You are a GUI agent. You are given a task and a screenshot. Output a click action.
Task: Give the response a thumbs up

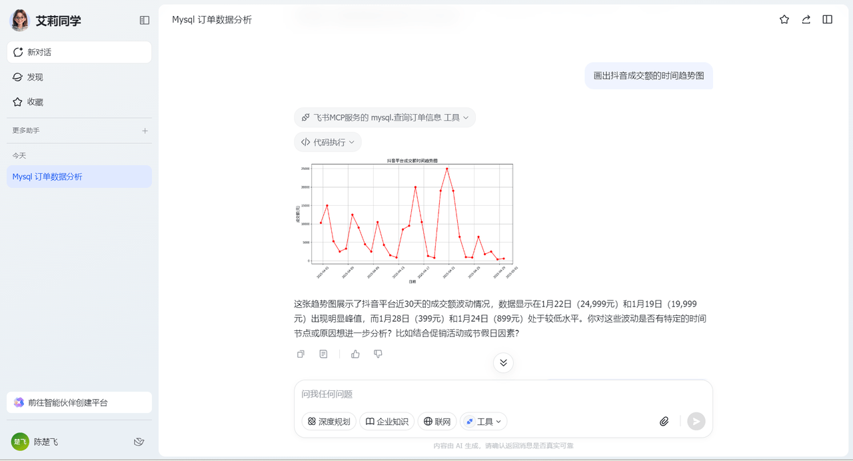(x=355, y=354)
